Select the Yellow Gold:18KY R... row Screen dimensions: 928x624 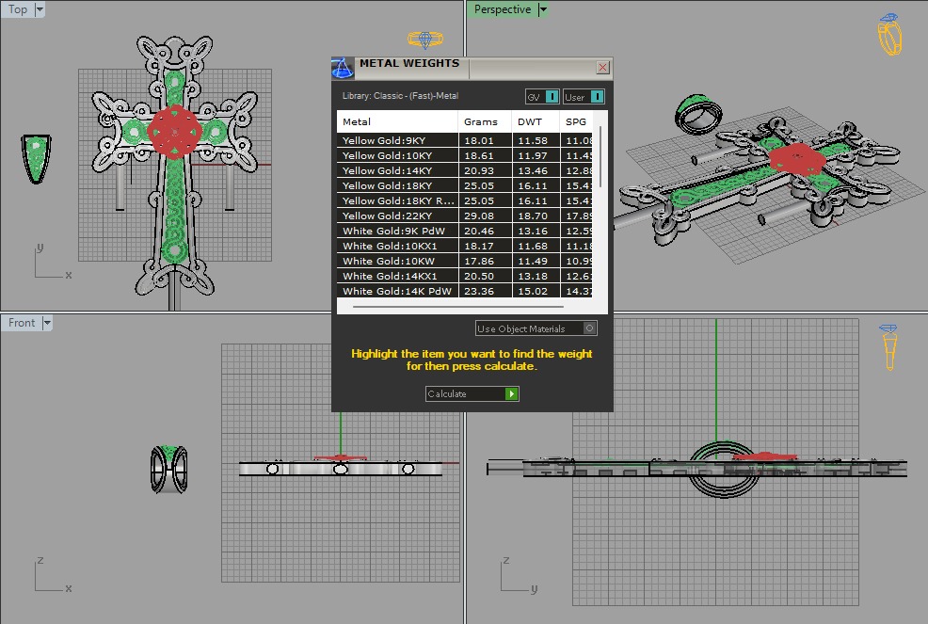(x=465, y=200)
